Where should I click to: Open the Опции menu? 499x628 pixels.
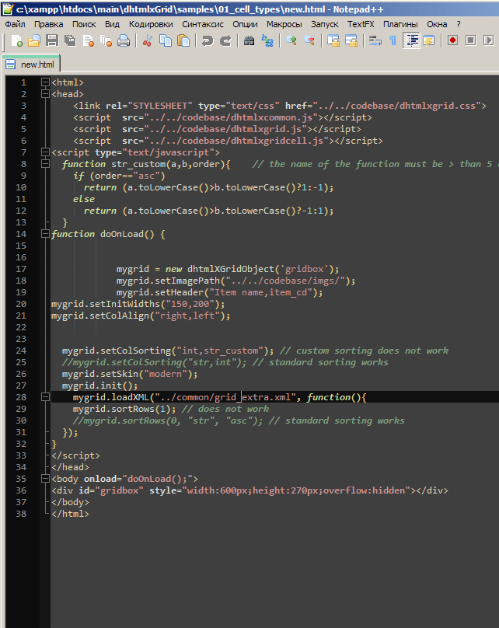245,24
